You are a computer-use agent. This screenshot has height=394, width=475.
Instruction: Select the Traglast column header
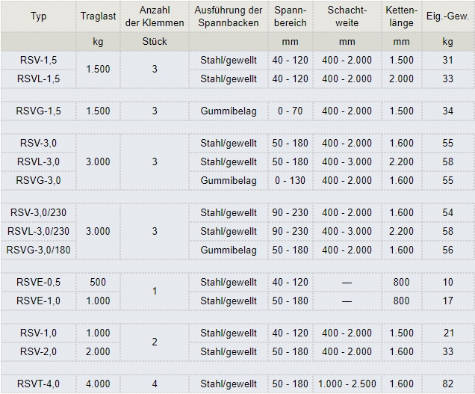[98, 16]
